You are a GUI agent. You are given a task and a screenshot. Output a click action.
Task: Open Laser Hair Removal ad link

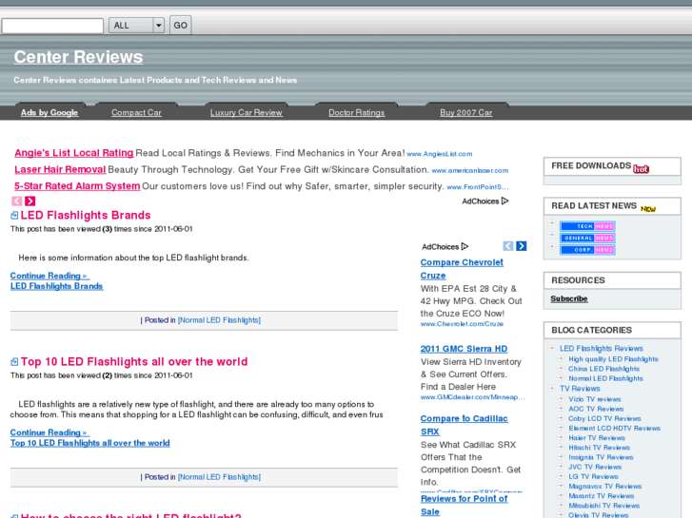pyautogui.click(x=60, y=170)
